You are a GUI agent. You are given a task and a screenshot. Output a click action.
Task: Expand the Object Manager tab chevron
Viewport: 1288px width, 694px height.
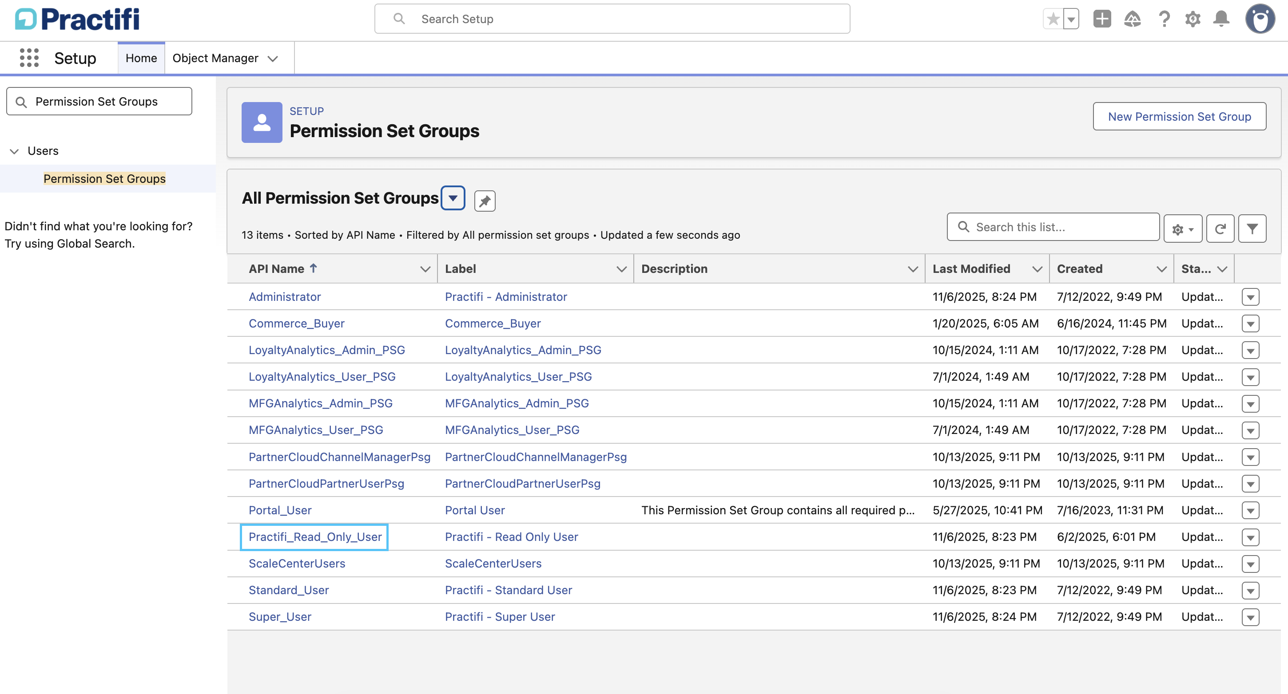click(273, 59)
